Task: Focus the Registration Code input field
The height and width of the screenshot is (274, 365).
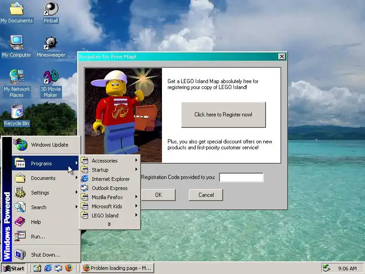Action: tap(241, 177)
